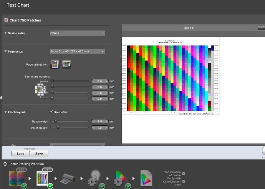The width and height of the screenshot is (265, 189).
Task: Click the Load page data button
Action: [x=21, y=154]
